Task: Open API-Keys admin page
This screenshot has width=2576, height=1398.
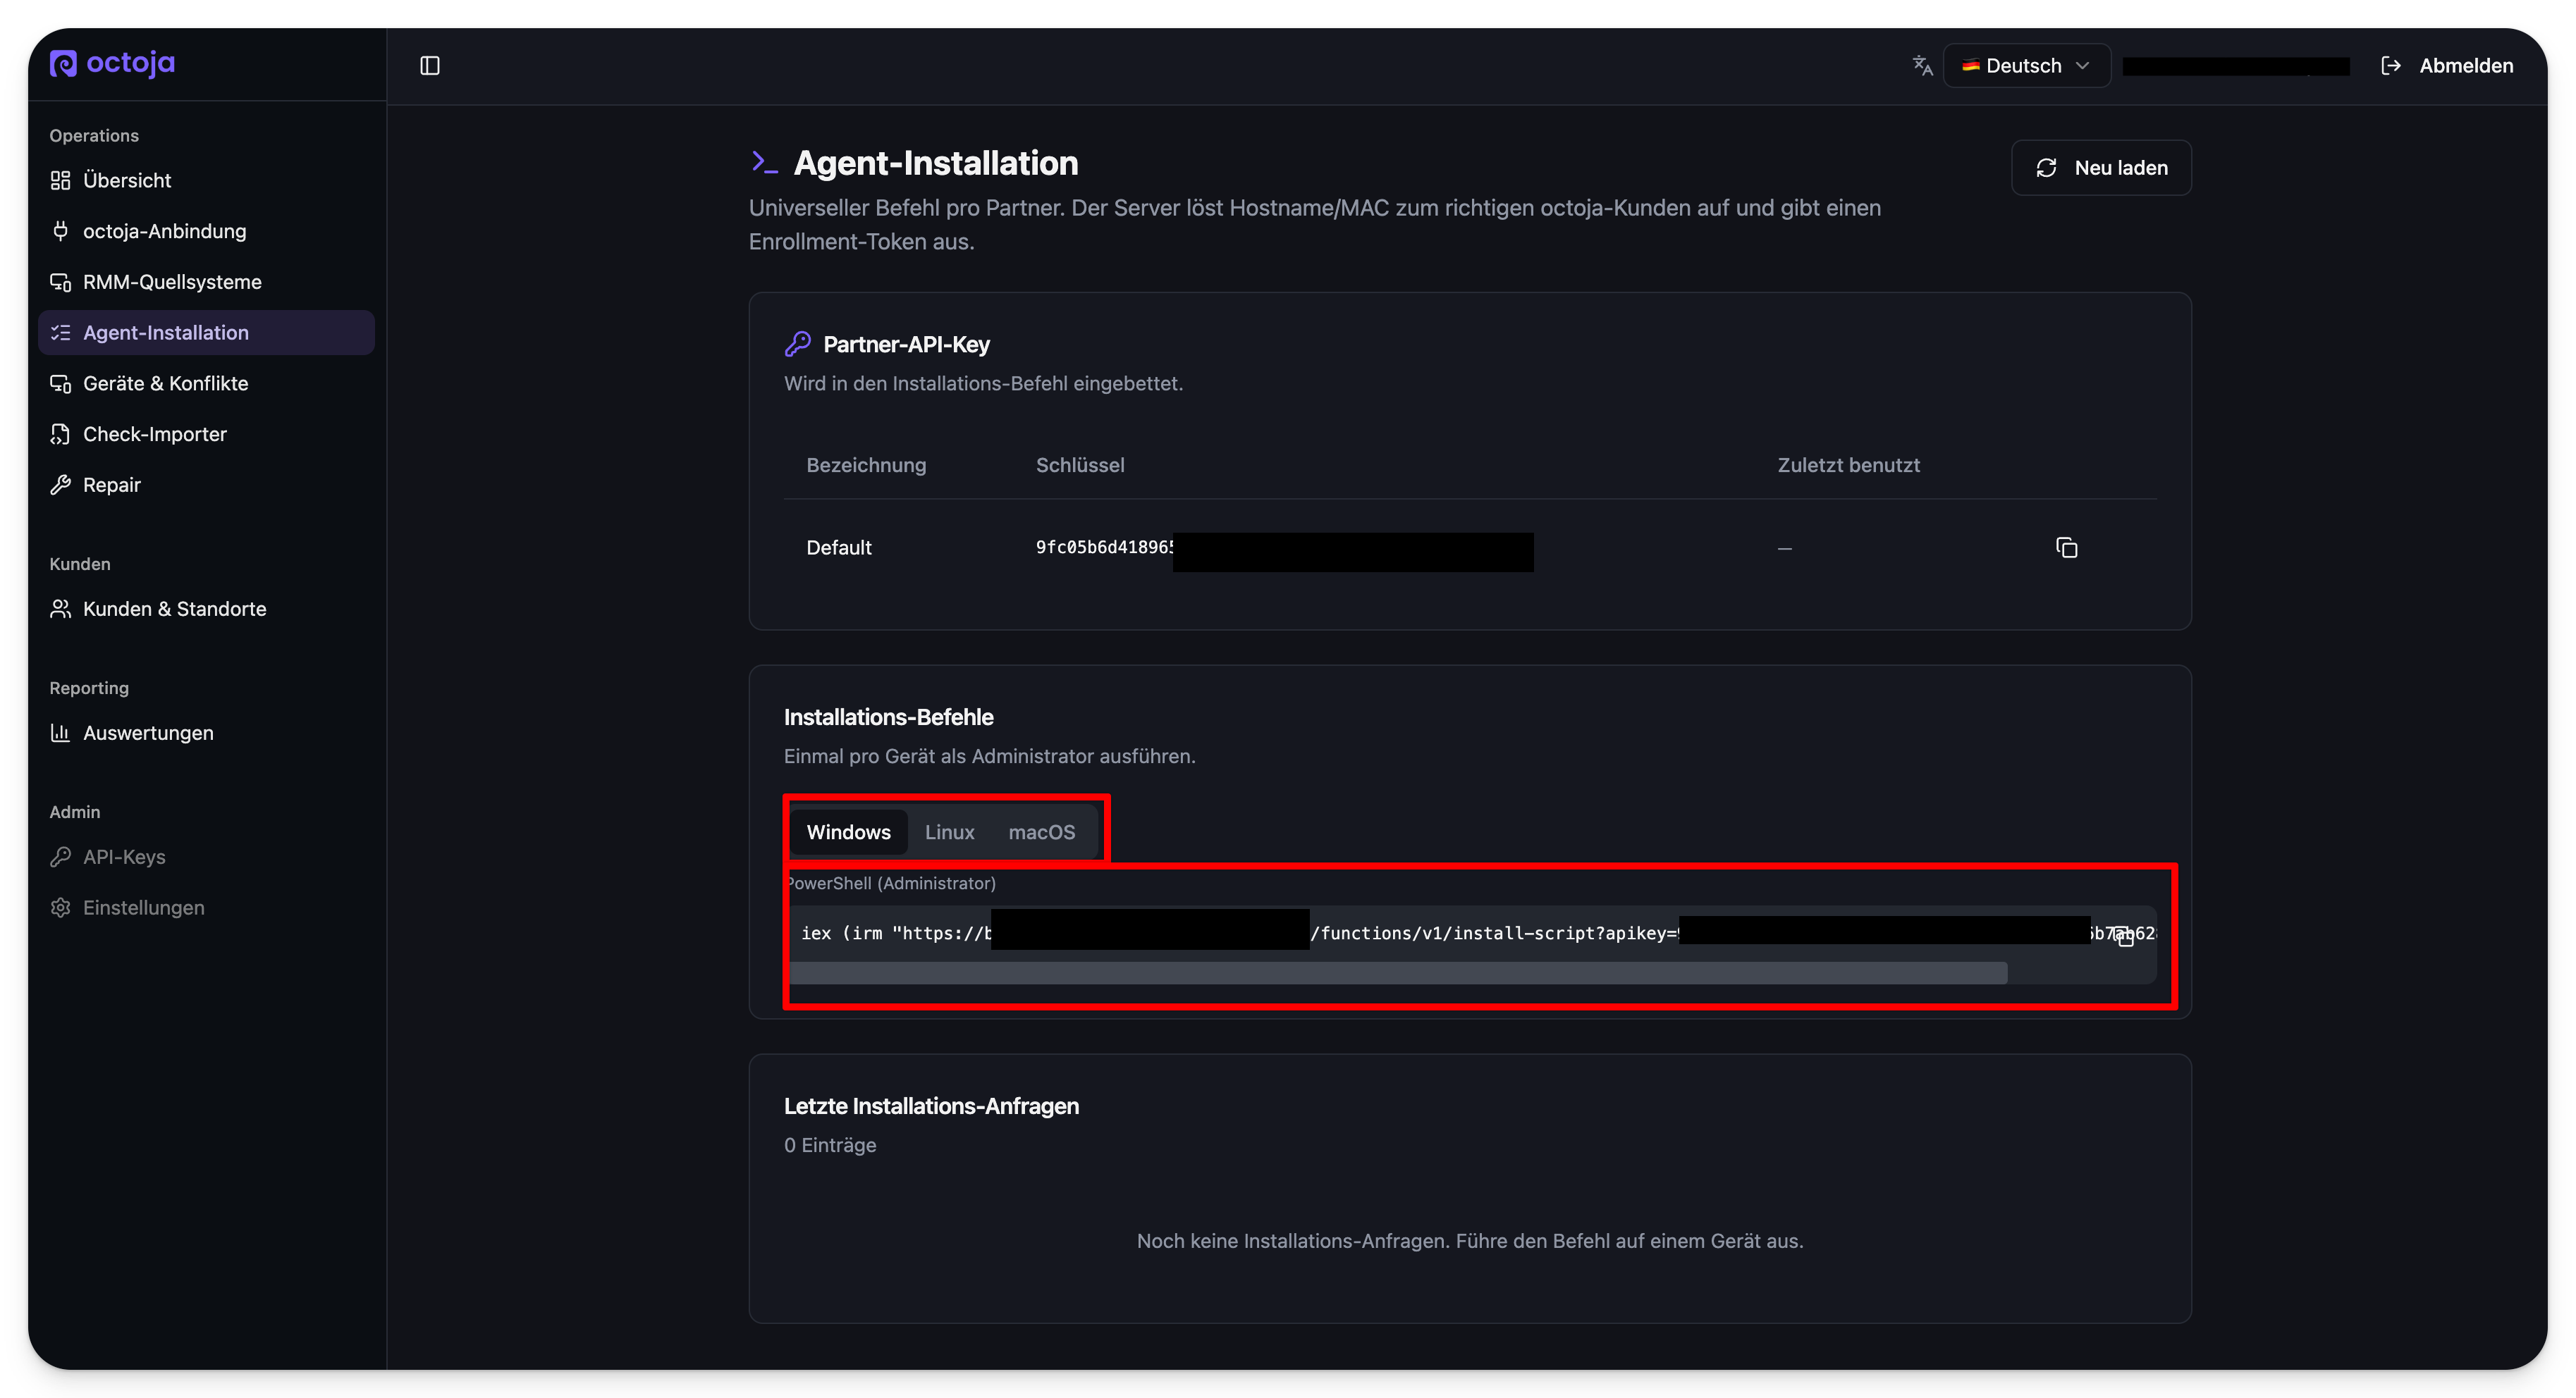Action: pyautogui.click(x=206, y=858)
